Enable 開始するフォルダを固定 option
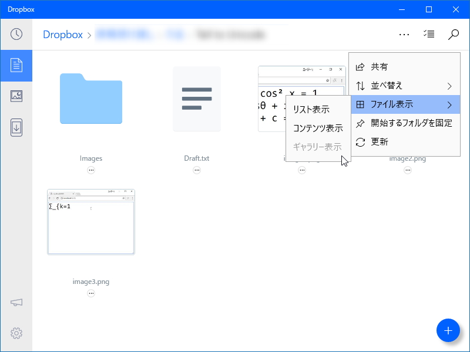Viewport: 470px width, 352px height. (409, 123)
